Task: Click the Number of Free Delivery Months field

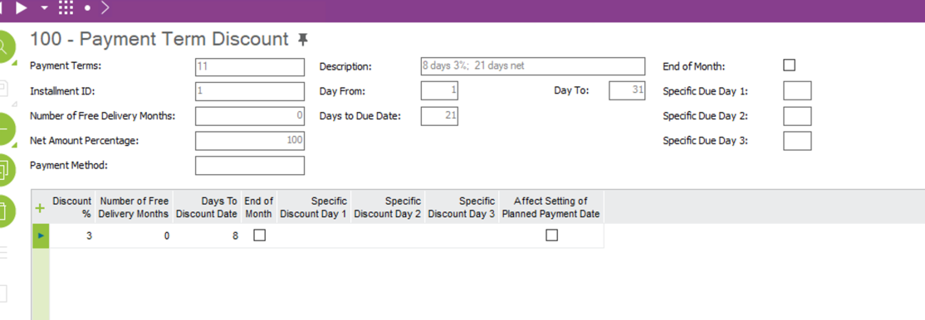Action: 250,116
